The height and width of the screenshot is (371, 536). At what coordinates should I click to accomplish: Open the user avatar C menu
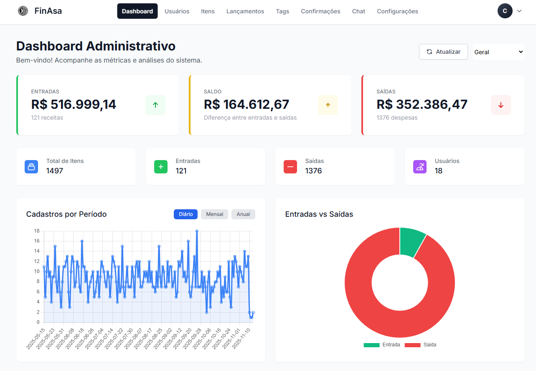[505, 11]
